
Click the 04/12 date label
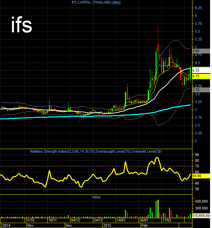[x=75, y=220]
